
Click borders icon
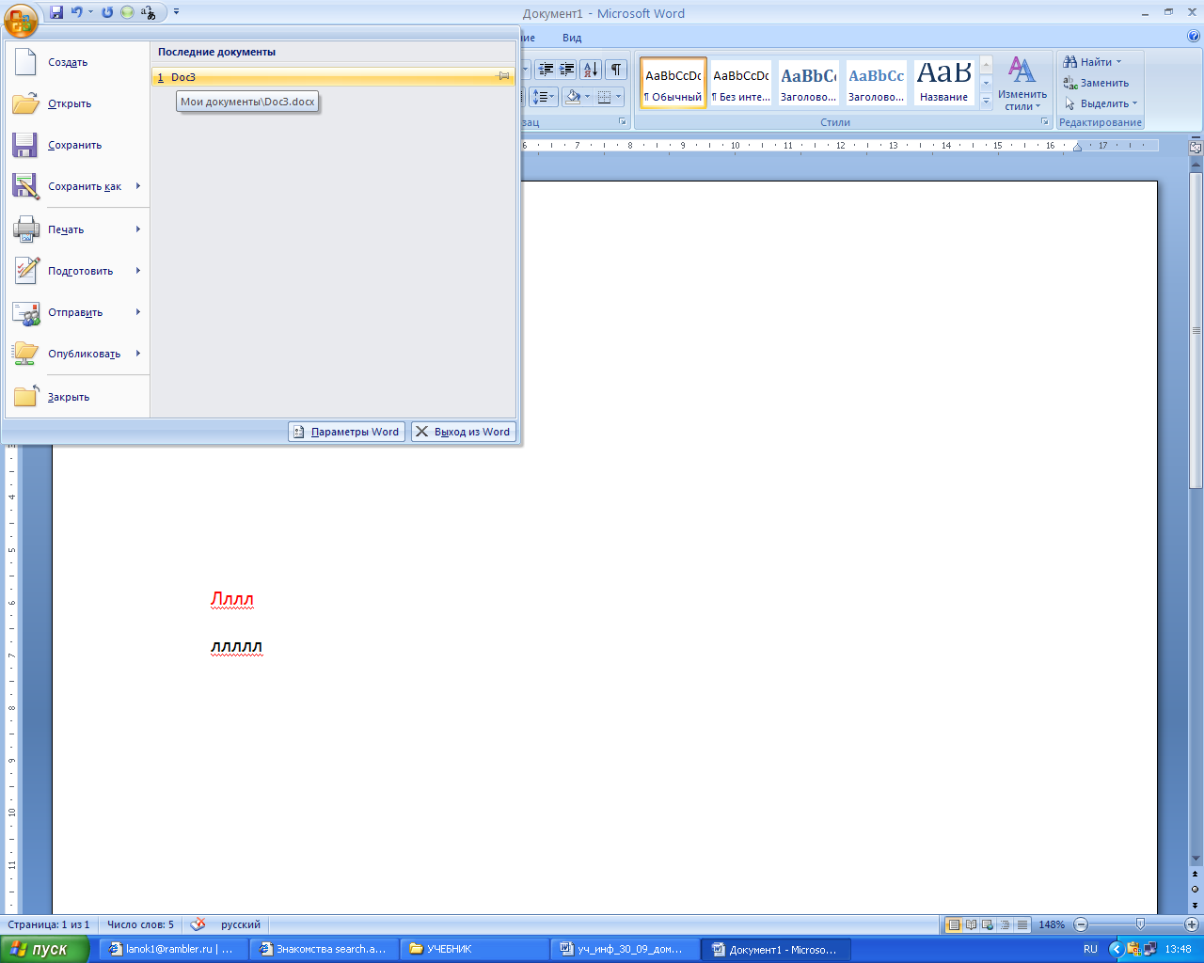604,96
